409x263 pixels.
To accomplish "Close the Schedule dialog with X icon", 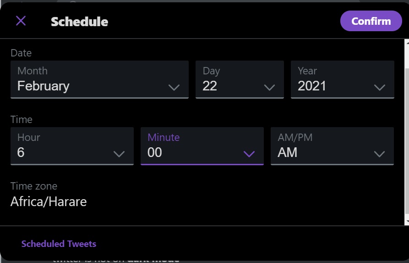I will click(x=21, y=21).
